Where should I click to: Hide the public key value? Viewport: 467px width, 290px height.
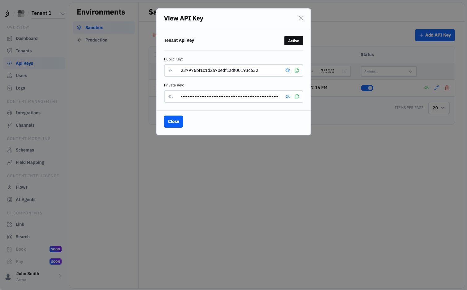click(288, 70)
